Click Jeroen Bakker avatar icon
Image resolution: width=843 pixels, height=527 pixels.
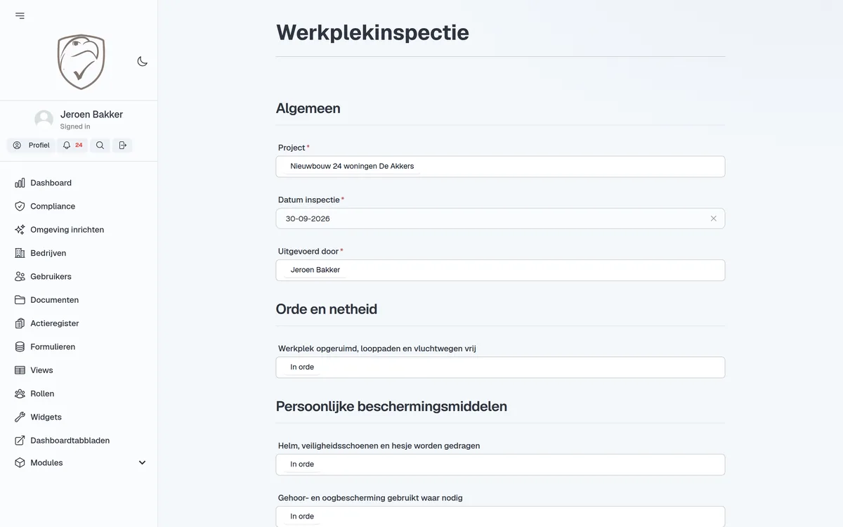tap(44, 119)
